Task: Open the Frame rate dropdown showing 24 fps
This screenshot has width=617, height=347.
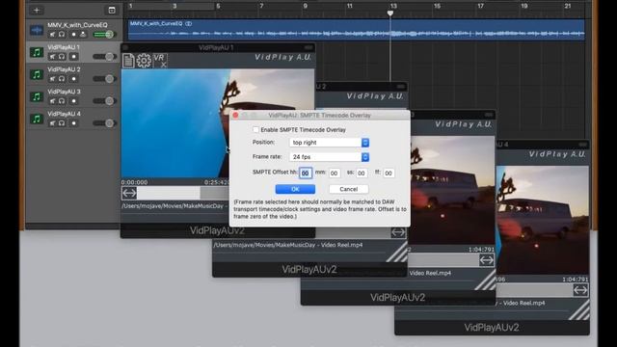Action: tap(329, 157)
